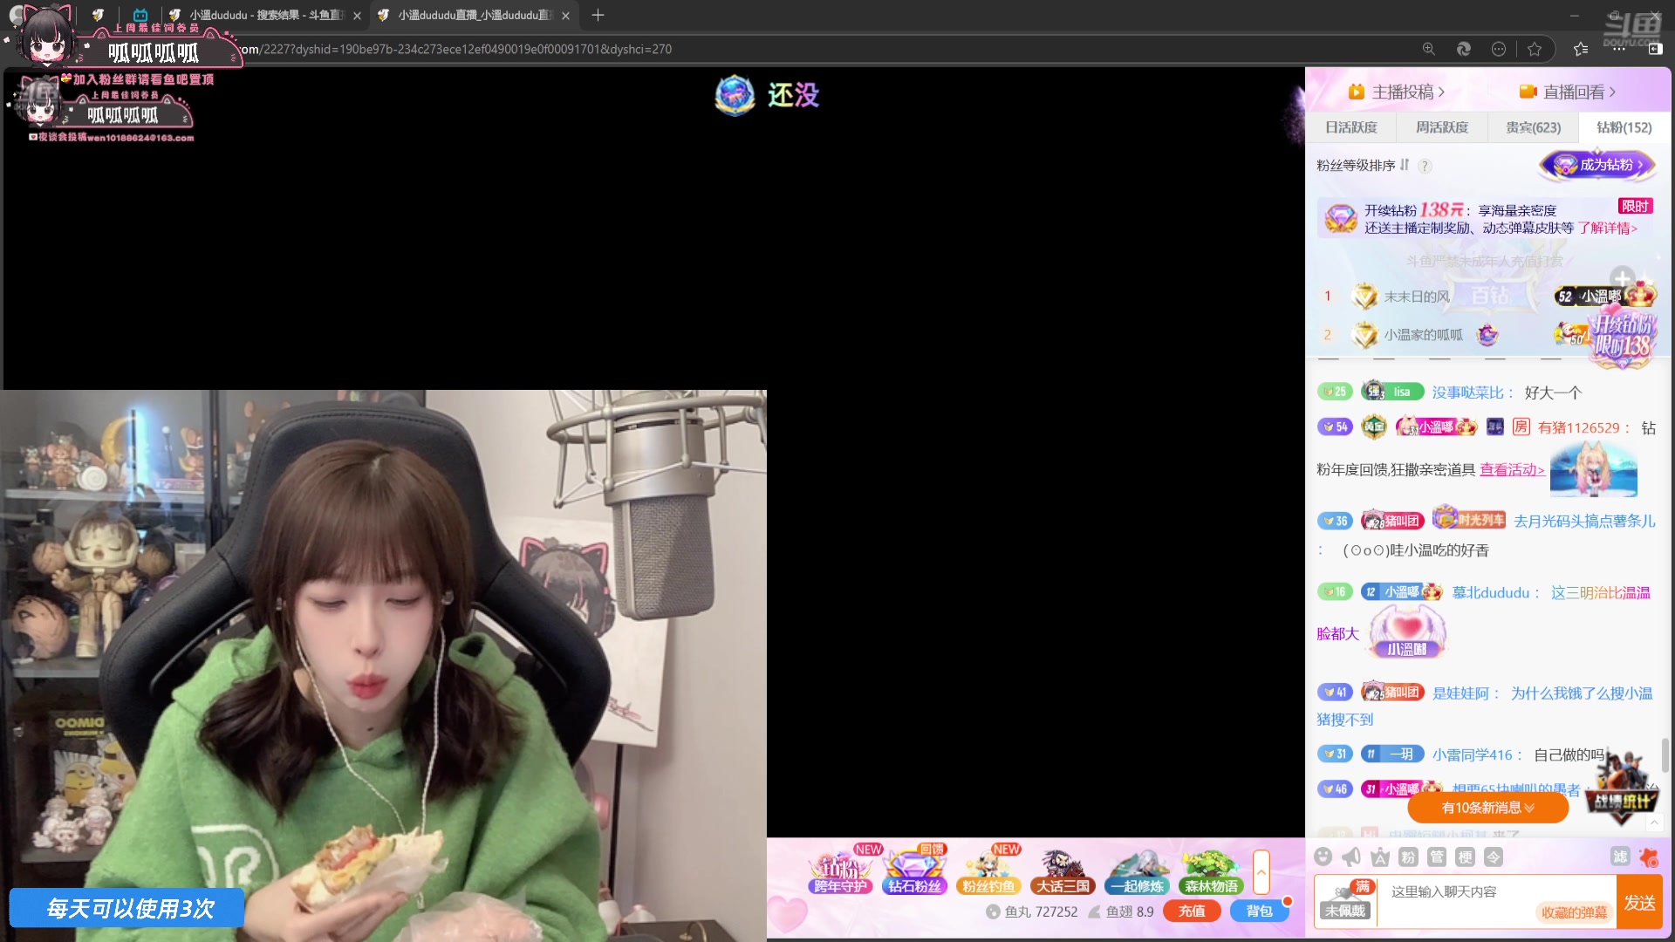Close the 搜索结果 browser tab
The height and width of the screenshot is (942, 1675).
357,16
